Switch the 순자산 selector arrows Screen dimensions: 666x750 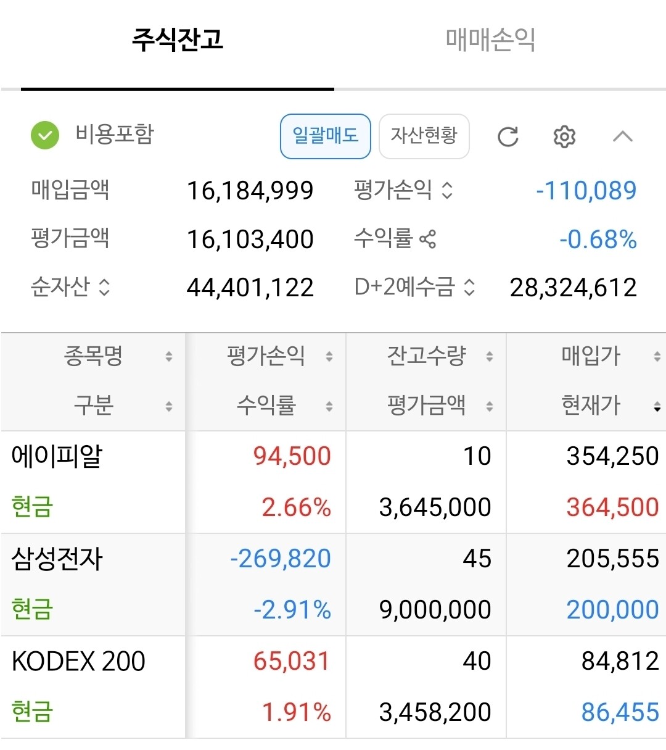pos(104,287)
